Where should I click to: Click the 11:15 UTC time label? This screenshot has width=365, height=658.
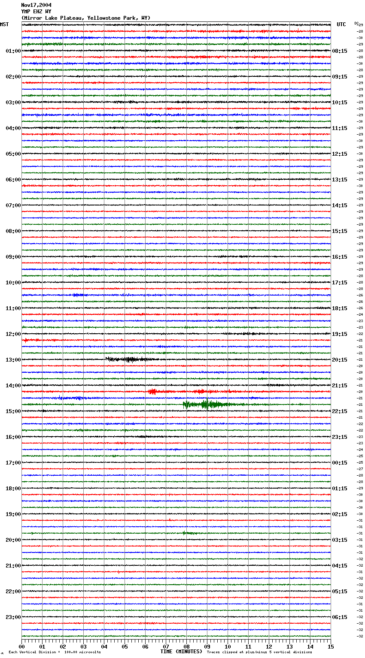(x=340, y=128)
